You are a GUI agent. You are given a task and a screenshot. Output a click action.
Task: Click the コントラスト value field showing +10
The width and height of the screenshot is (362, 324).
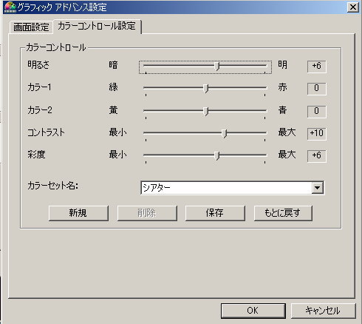pos(317,134)
